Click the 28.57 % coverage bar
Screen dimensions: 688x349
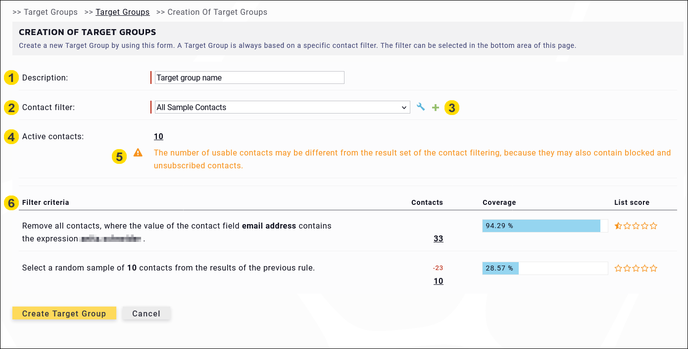pyautogui.click(x=544, y=269)
